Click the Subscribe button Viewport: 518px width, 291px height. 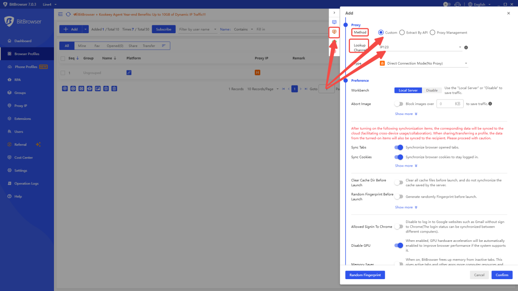pos(164,29)
